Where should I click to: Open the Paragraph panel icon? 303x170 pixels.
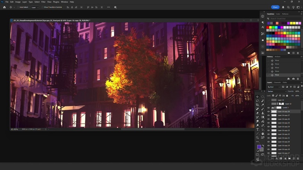tap(262, 22)
